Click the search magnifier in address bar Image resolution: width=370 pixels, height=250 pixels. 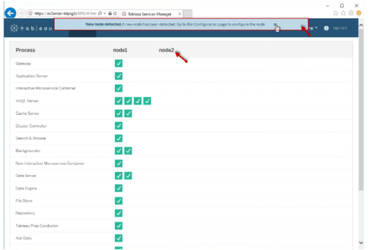coord(100,14)
